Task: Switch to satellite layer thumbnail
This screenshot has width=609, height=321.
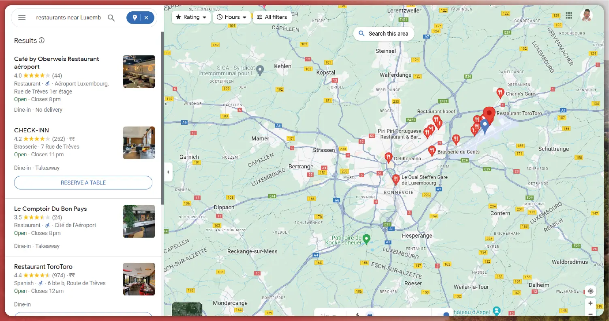Action: click(187, 309)
